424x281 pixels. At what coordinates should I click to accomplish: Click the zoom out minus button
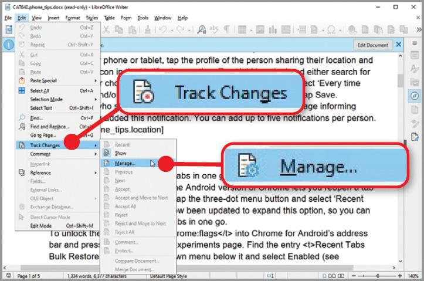pos(354,276)
